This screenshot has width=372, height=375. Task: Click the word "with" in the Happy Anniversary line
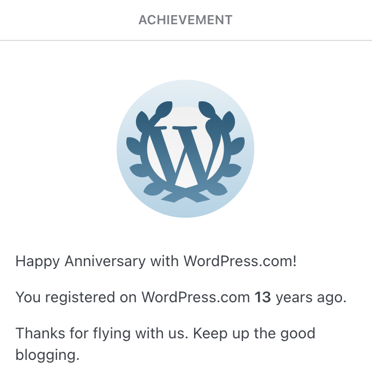pos(164,262)
